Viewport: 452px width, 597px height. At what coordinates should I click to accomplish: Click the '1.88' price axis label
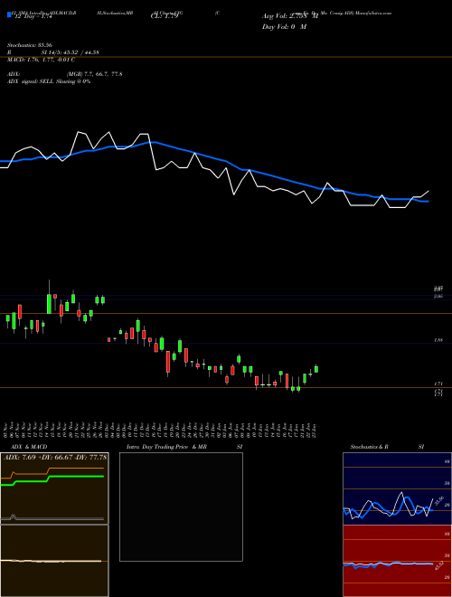pyautogui.click(x=438, y=340)
